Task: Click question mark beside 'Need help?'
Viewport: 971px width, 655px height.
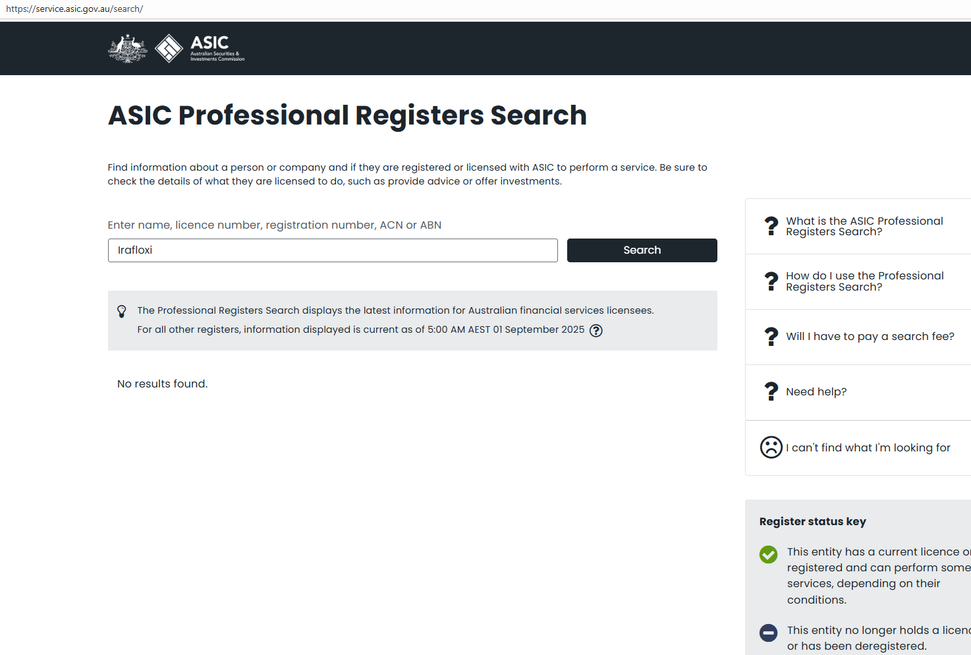Action: tap(771, 391)
